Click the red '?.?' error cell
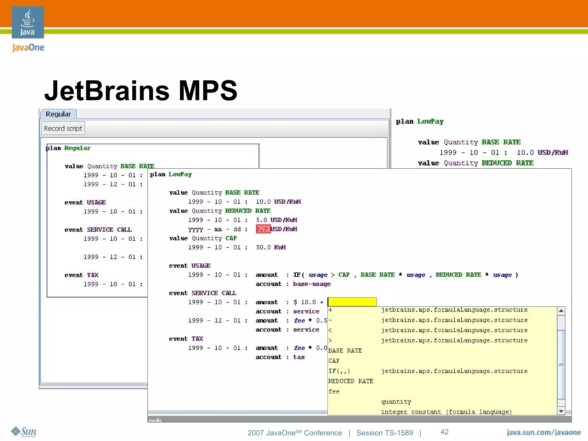The image size is (588, 441). [x=263, y=229]
